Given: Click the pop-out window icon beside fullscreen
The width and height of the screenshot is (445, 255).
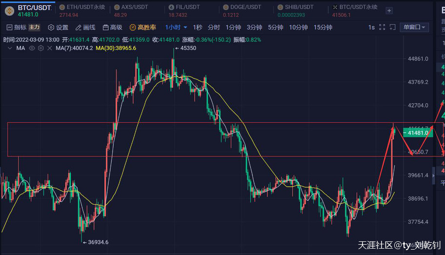Looking at the screenshot, I should pos(392,27).
